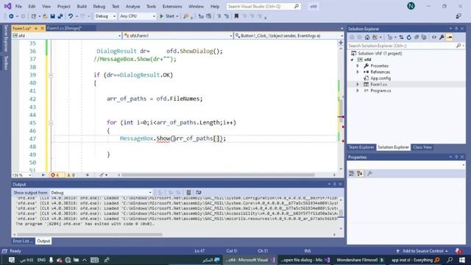Click the open file dialog taskbar button
The width and height of the screenshot is (471, 265).
click(x=305, y=260)
